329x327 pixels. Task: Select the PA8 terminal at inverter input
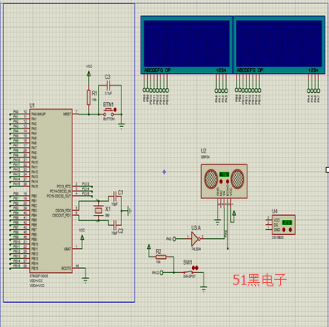pos(174,239)
